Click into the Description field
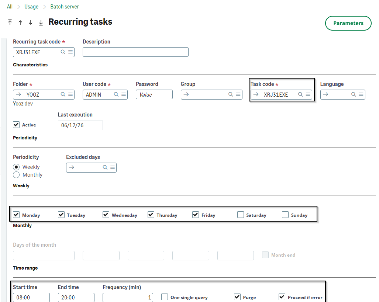Image resolution: width=379 pixels, height=302 pixels. coord(135,52)
